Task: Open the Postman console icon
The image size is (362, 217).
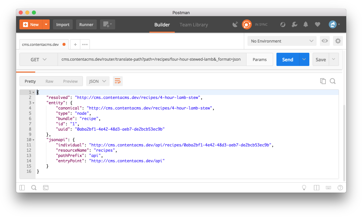Action: click(x=46, y=188)
